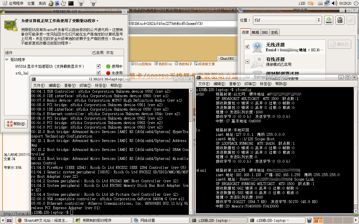
Task: Open the network monitor tray icon
Action: point(327,3)
